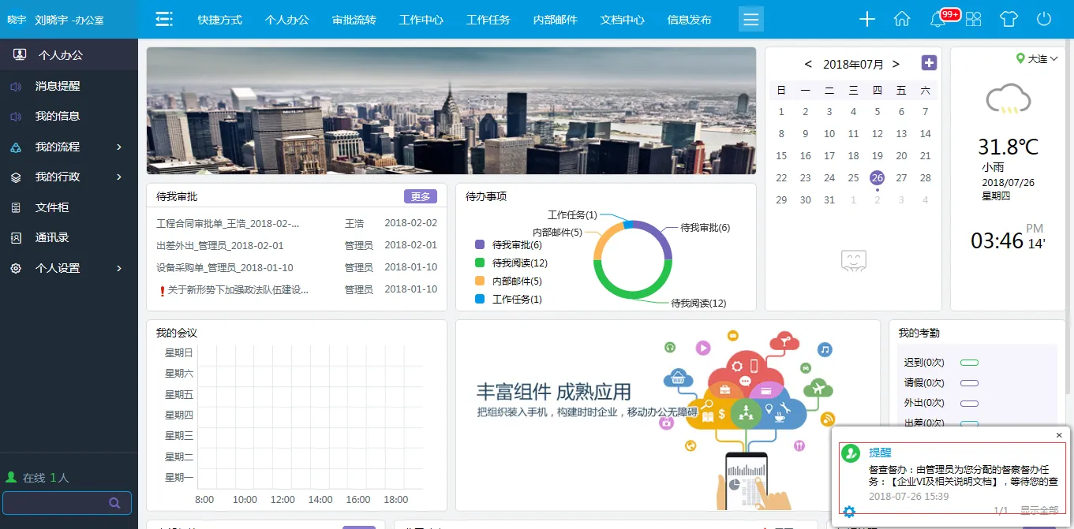
Task: Open the theme skin T-shirt icon
Action: point(1009,20)
